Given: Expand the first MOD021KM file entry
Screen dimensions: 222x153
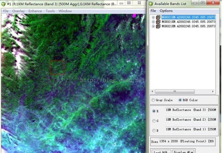Looking at the screenshot, I should (153, 17).
